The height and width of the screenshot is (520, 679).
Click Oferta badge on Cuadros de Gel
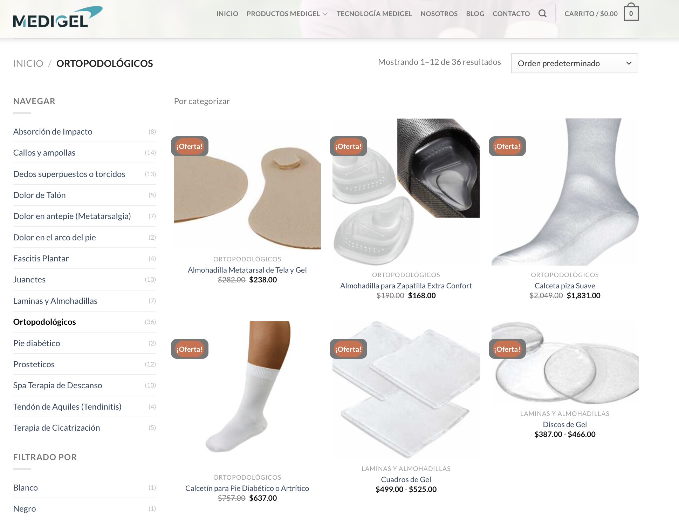point(348,349)
